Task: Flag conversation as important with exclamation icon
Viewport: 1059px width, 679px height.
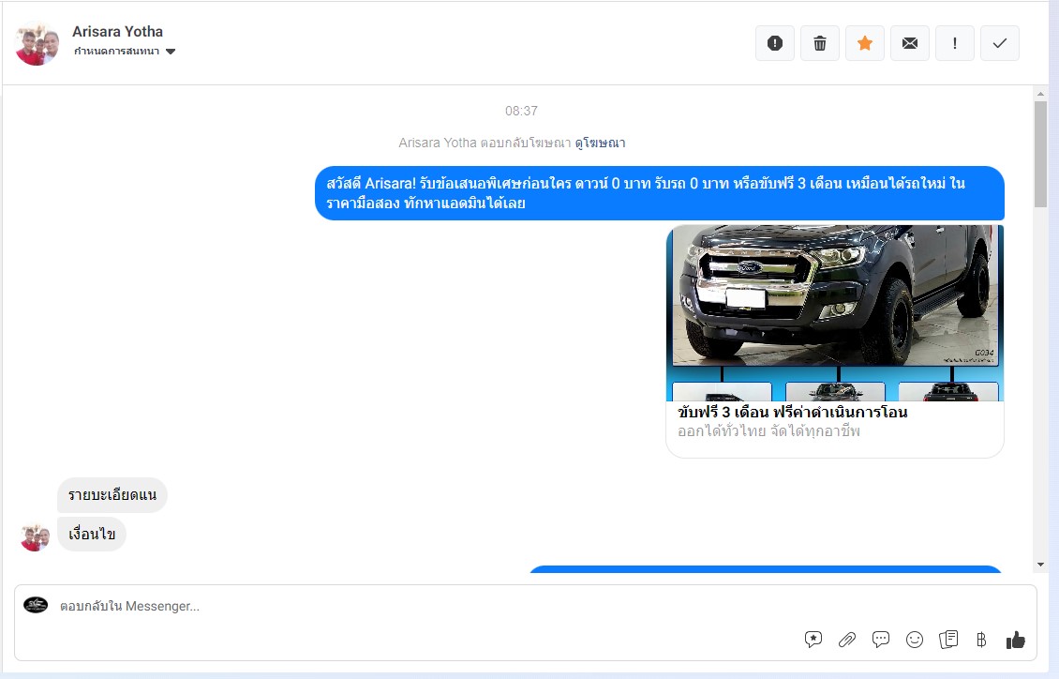Action: point(955,43)
